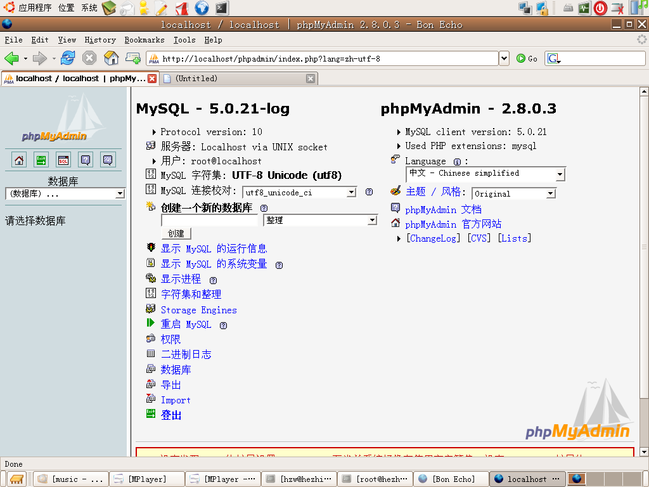Open the Edit menu
The height and width of the screenshot is (487, 649).
(40, 40)
